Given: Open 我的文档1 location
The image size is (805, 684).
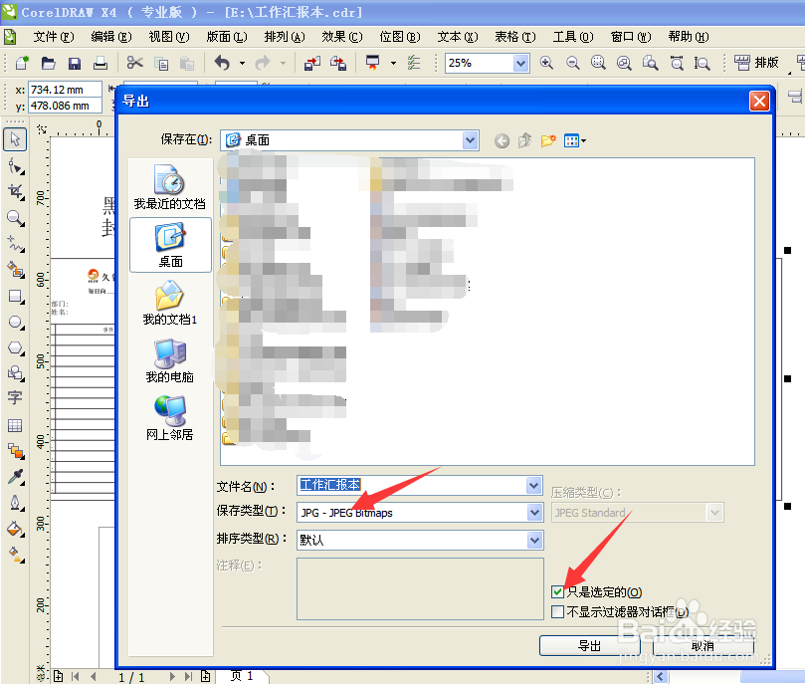Looking at the screenshot, I should (170, 303).
